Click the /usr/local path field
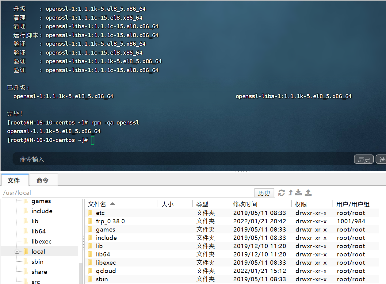The width and height of the screenshot is (386, 284). pyautogui.click(x=123, y=193)
